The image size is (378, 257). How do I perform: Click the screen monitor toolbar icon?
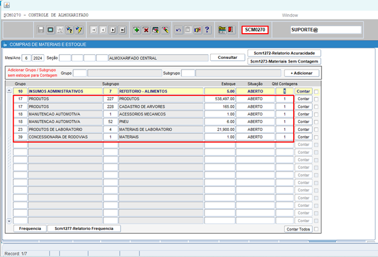(x=51, y=29)
